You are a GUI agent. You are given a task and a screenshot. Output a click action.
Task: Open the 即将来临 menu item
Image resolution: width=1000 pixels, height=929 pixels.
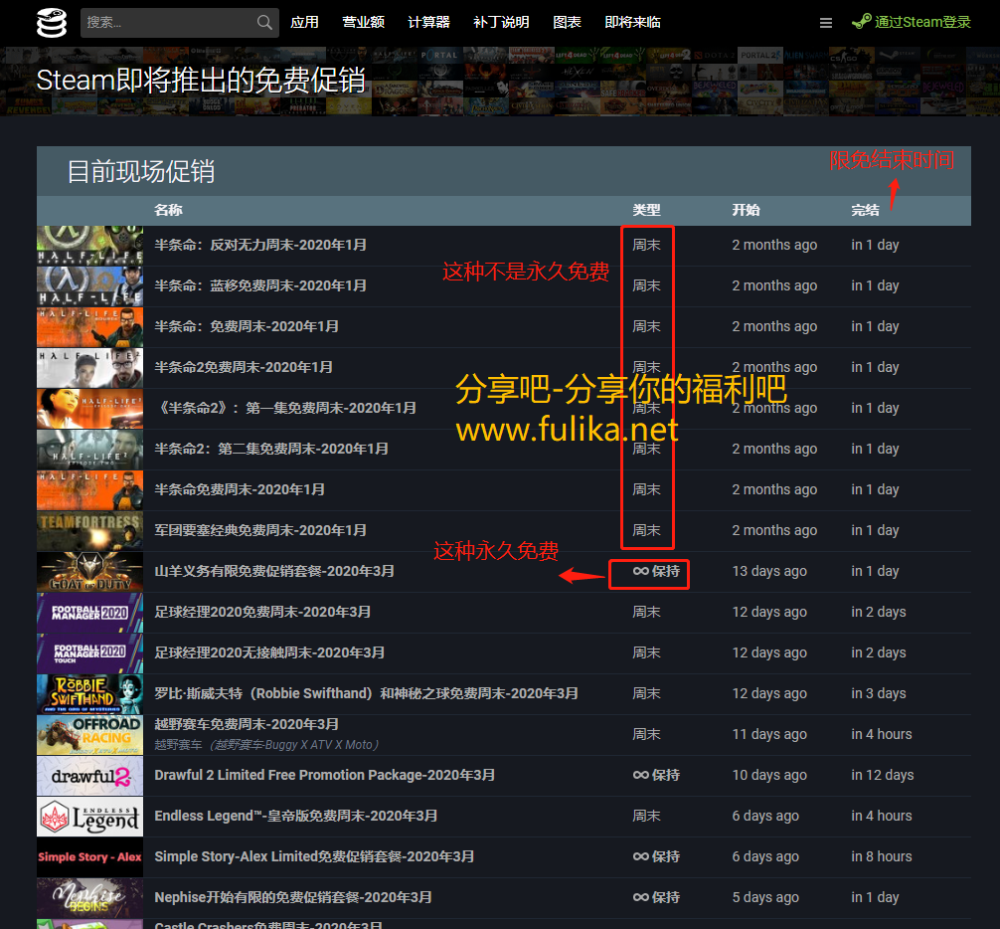[x=632, y=22]
